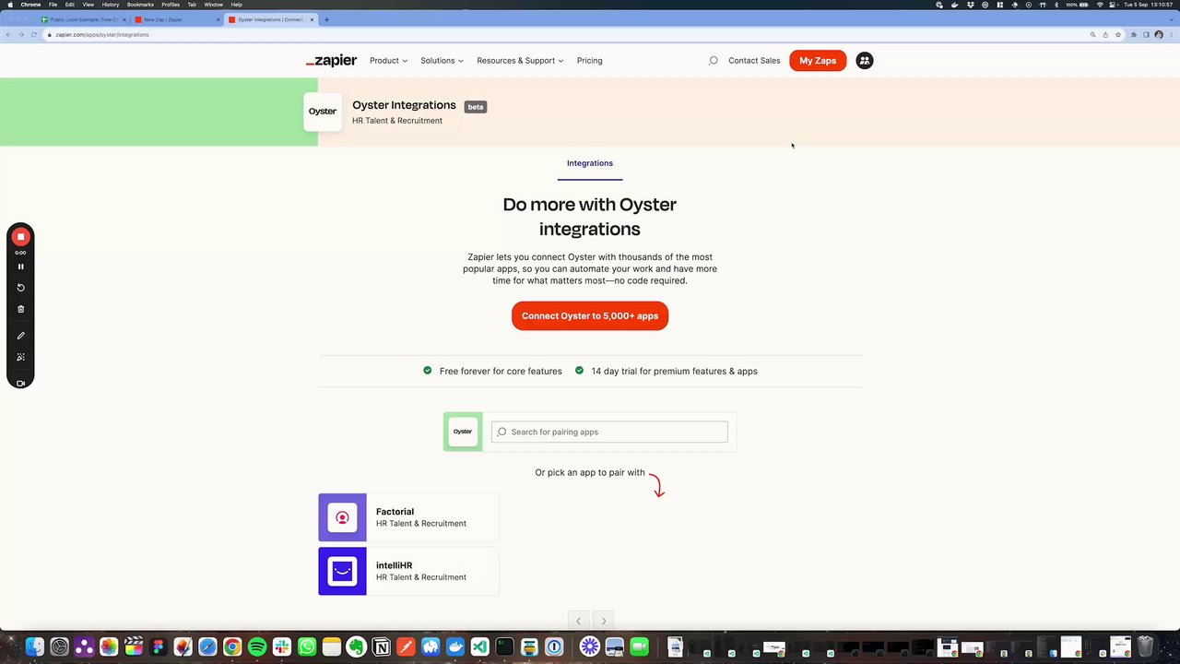
Task: Open Visual Studio Code from the dock
Action: coord(479,647)
